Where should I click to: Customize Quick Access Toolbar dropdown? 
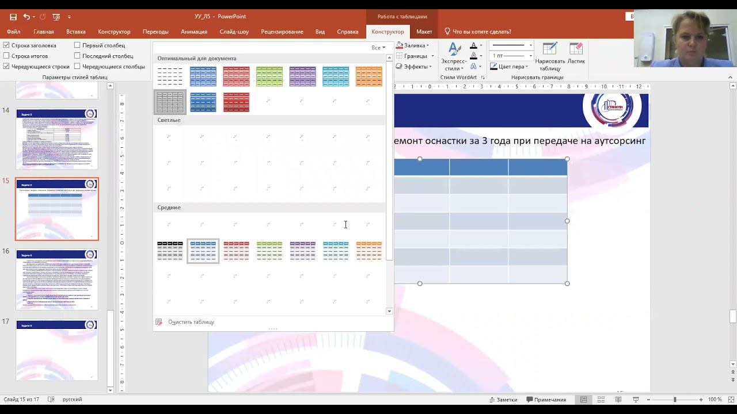click(70, 17)
